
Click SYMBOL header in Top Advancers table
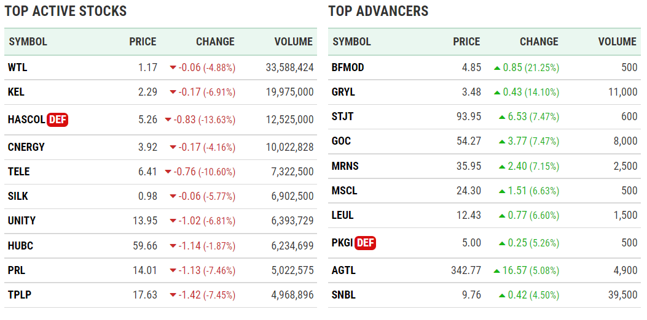[x=351, y=42]
